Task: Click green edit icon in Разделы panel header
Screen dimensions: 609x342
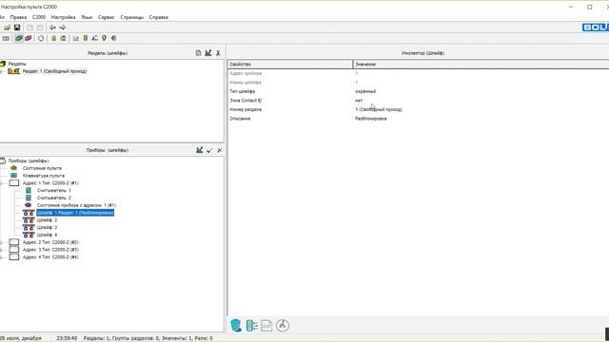Action: tap(208, 53)
